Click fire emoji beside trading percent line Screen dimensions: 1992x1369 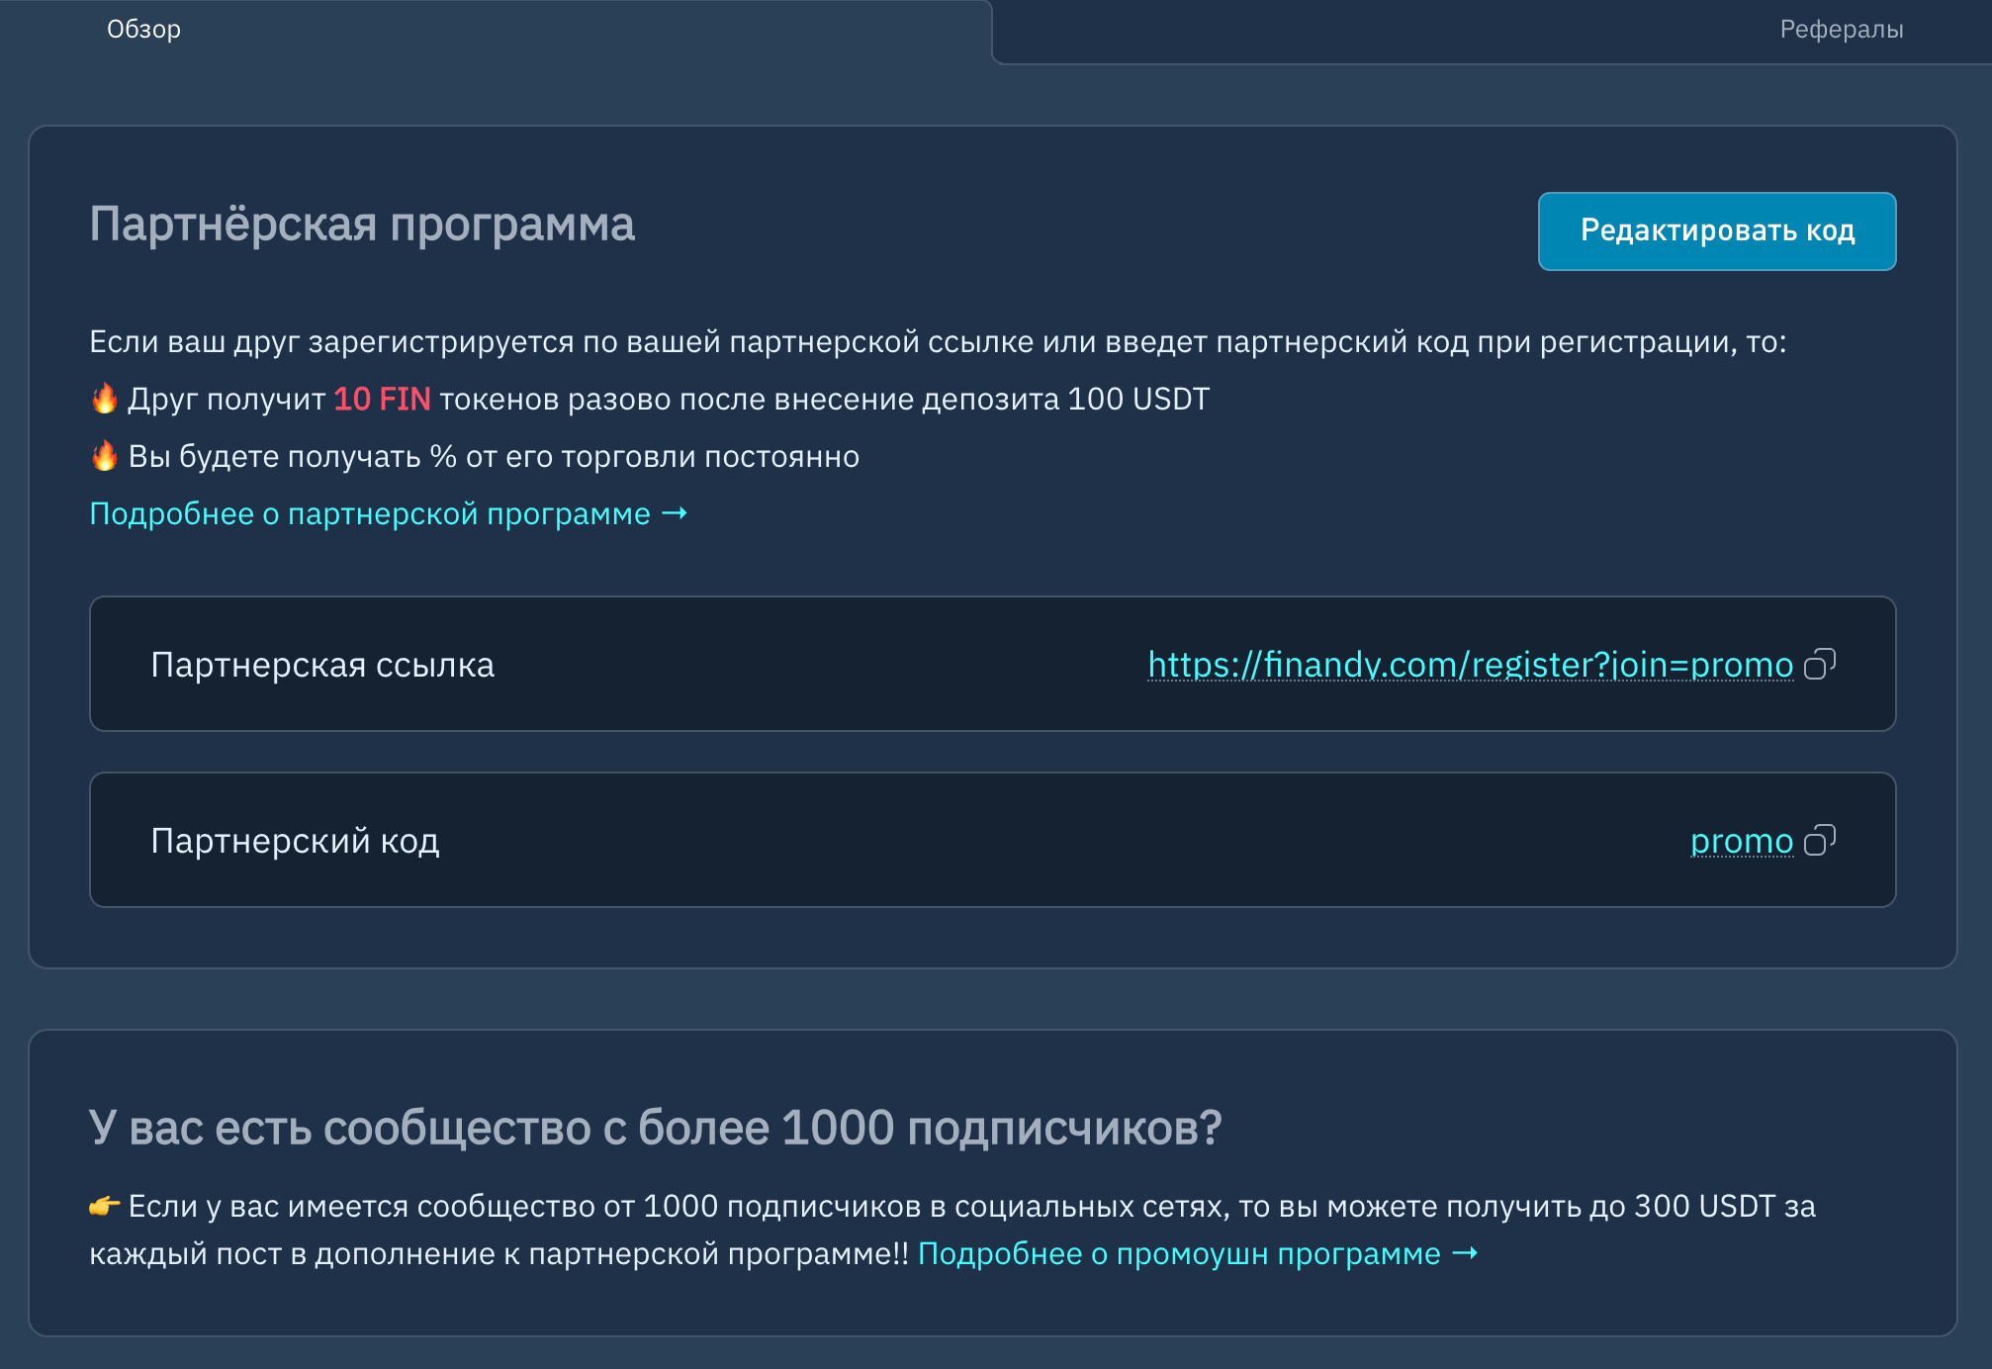(x=105, y=456)
